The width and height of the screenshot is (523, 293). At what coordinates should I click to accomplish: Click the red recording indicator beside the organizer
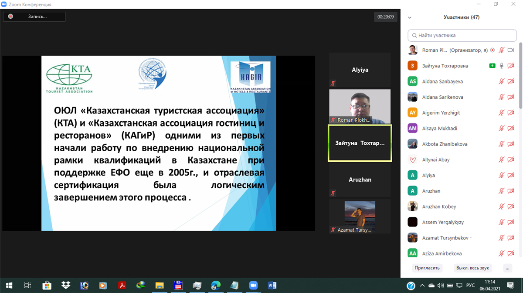[492, 50]
